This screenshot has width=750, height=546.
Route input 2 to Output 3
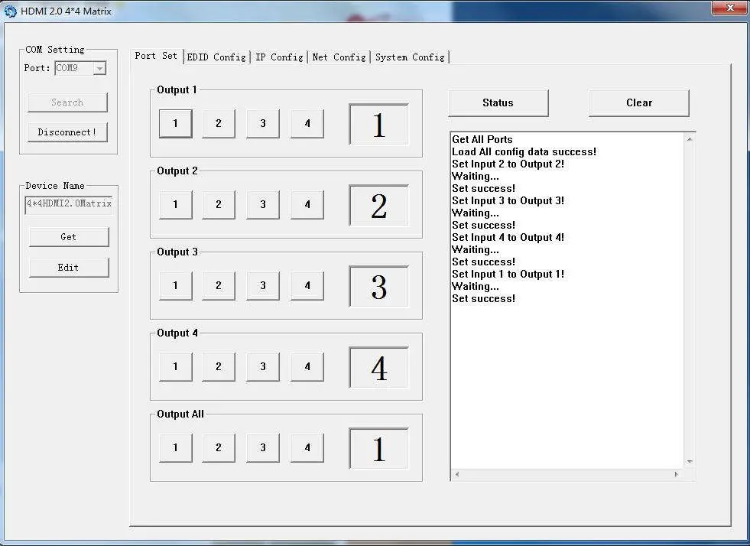click(219, 286)
